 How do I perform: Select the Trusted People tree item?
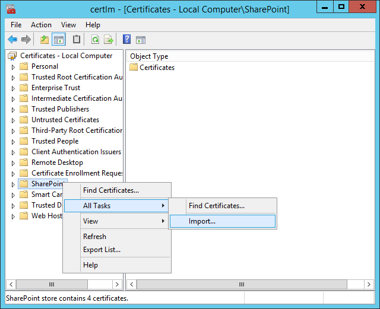tap(55, 141)
